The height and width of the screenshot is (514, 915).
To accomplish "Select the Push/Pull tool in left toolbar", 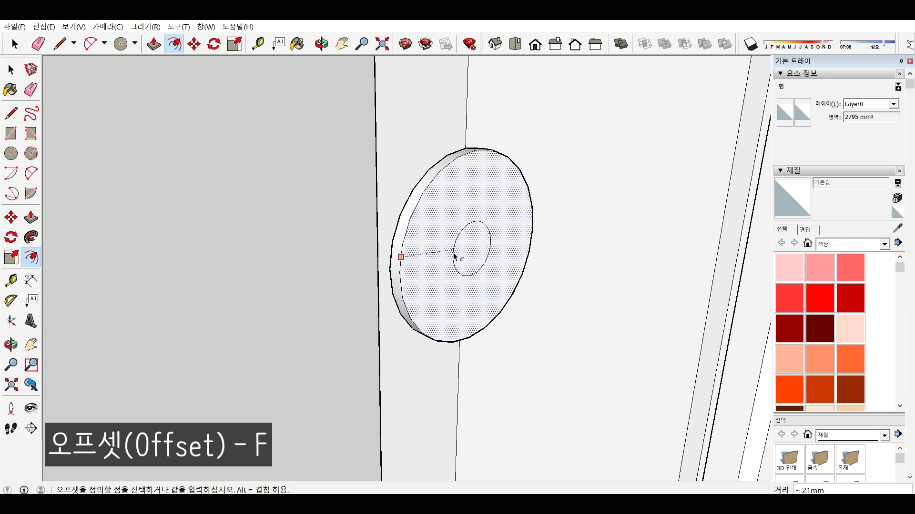I will 31,217.
